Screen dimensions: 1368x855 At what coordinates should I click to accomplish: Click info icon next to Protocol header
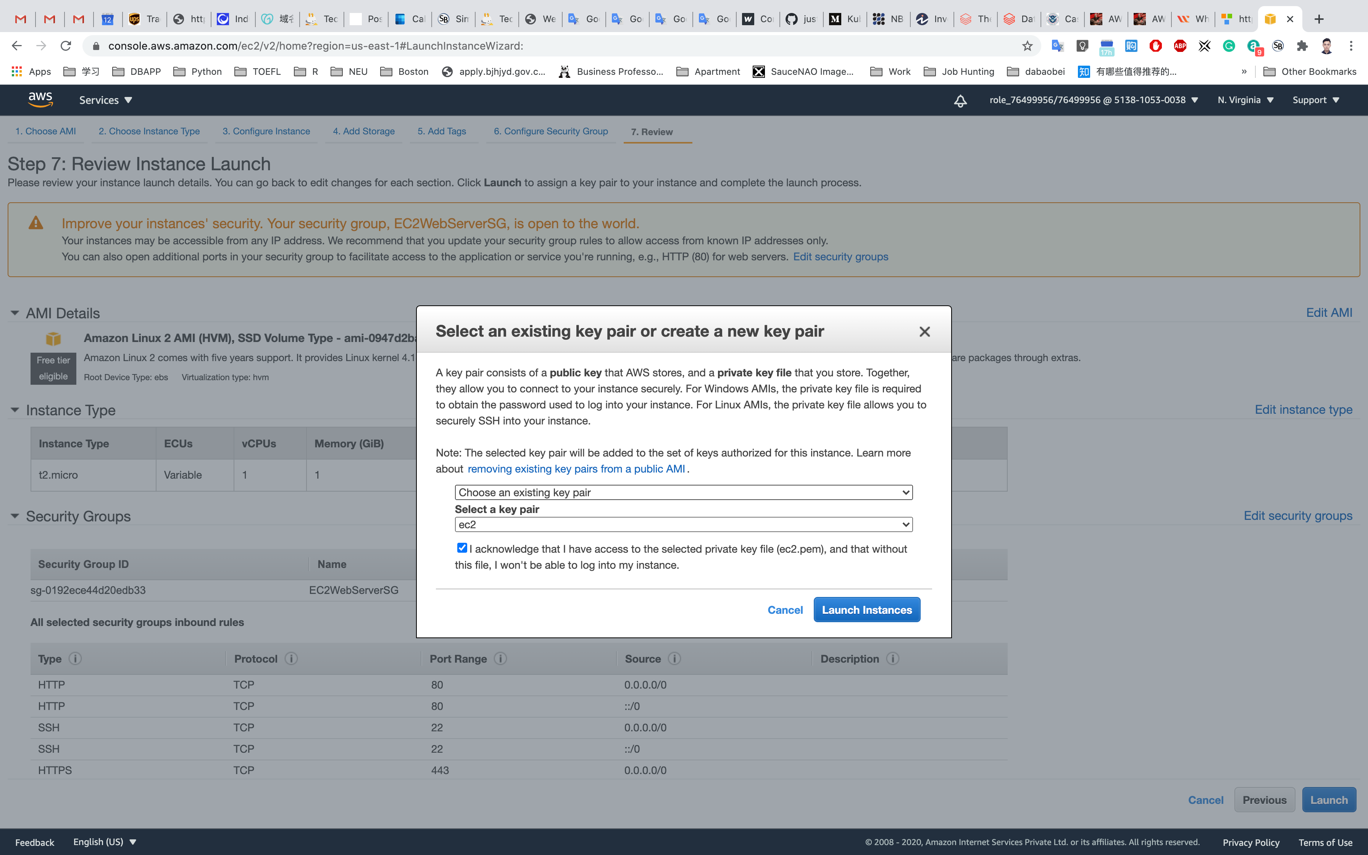point(291,659)
